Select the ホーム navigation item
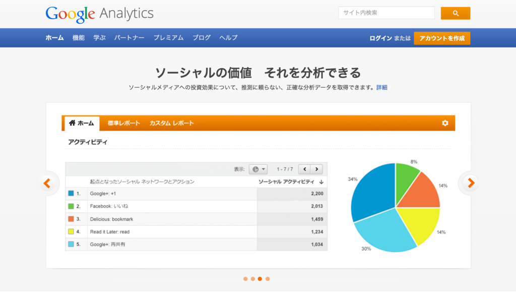This screenshot has height=303, width=516. pos(54,38)
